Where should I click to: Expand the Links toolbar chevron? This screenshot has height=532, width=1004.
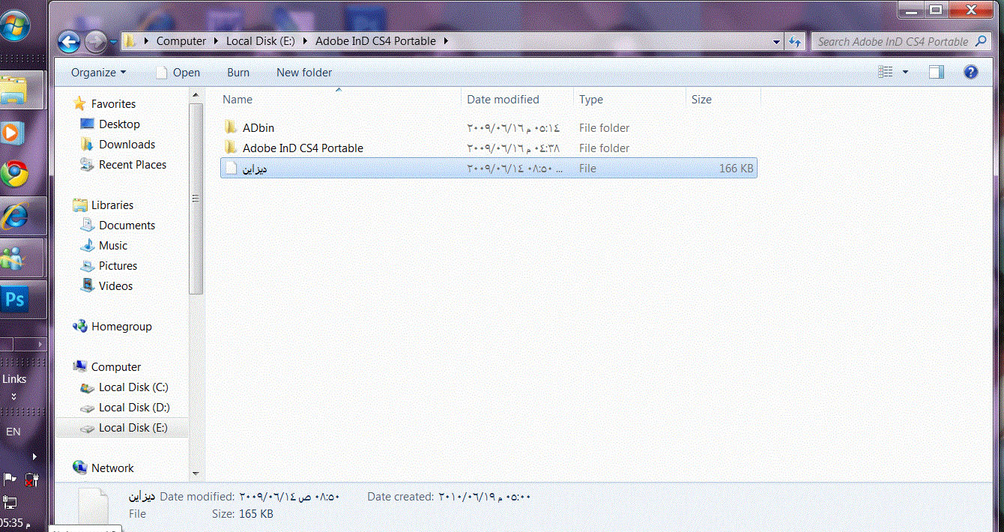click(13, 396)
